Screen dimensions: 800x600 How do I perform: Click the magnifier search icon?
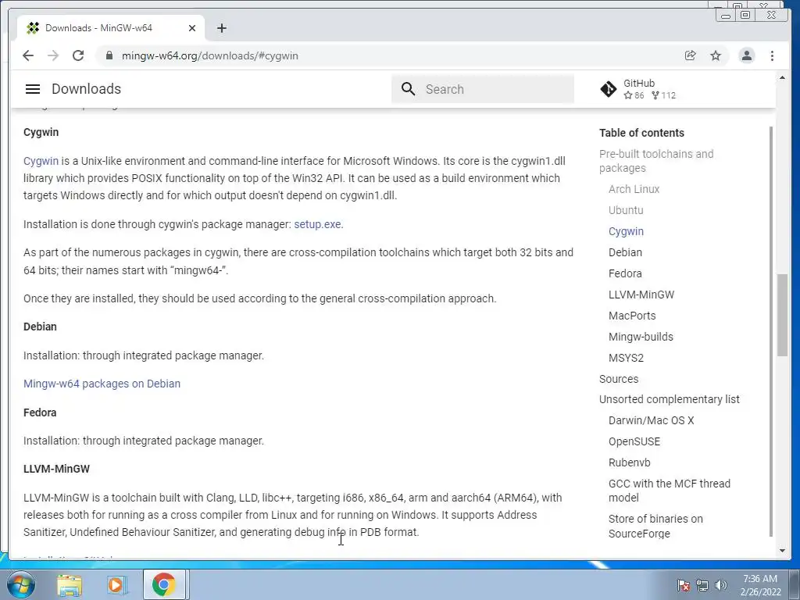pos(408,89)
